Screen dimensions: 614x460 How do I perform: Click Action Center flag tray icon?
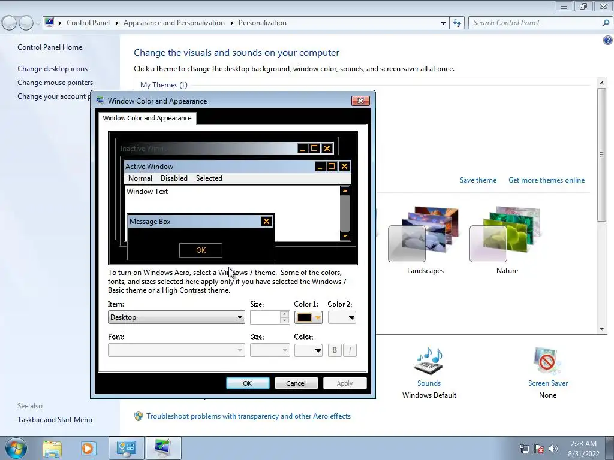[x=539, y=449]
